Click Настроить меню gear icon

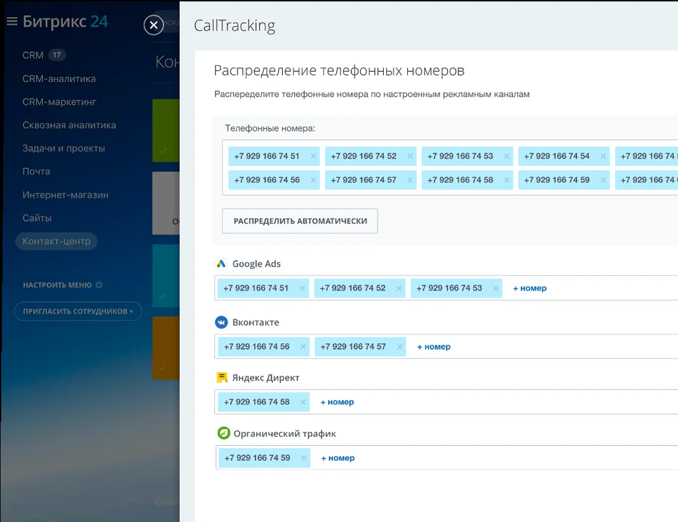point(99,285)
